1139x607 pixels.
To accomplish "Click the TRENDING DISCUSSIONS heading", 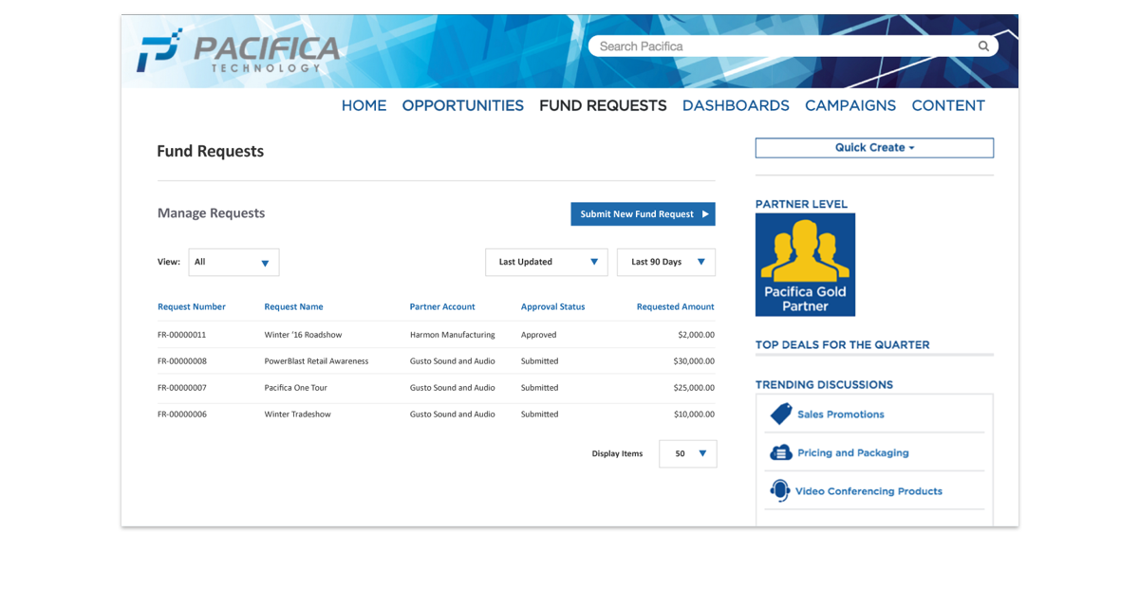I will pyautogui.click(x=824, y=385).
